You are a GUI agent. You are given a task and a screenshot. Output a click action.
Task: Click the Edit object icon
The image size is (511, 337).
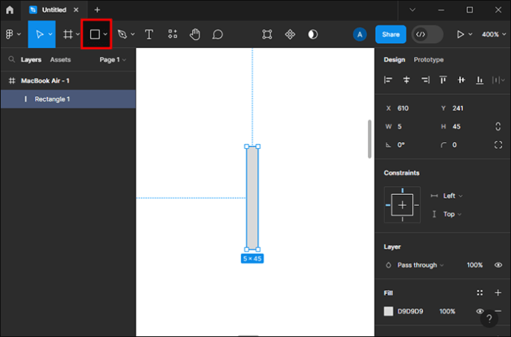click(x=267, y=34)
